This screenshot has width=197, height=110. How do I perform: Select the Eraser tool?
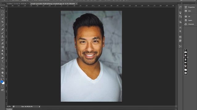click(x=2, y=43)
